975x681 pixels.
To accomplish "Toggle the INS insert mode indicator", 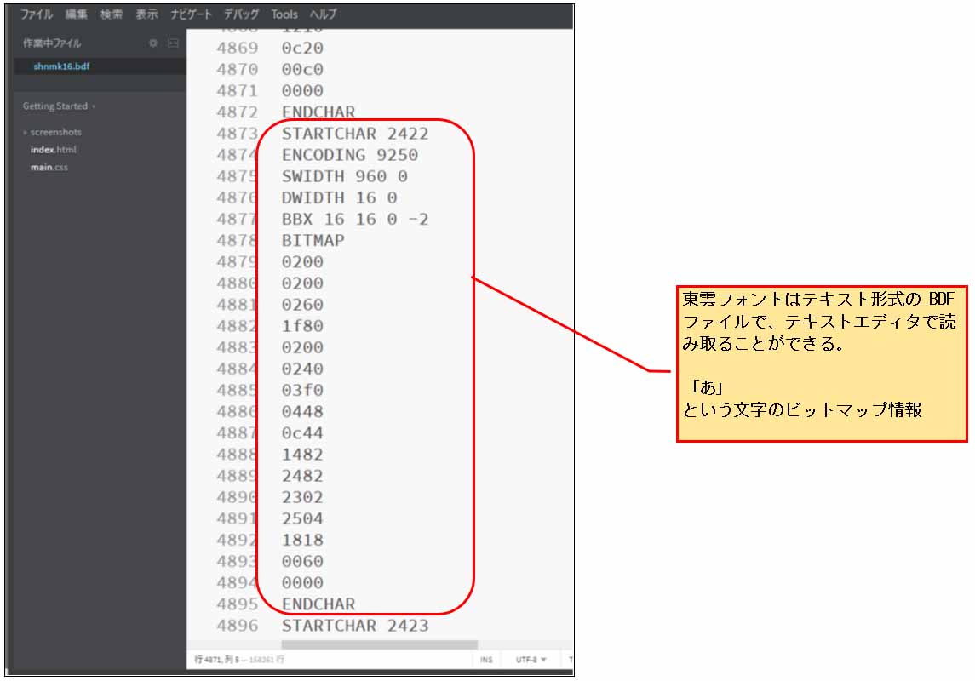I will pyautogui.click(x=486, y=660).
